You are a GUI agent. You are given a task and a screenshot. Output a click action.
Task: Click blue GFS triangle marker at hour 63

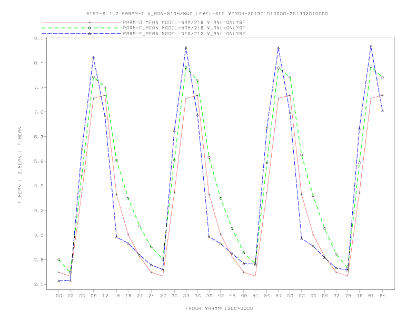302,238
